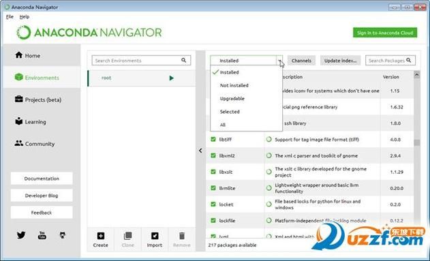The image size is (430, 261).
Task: Open the Help menu
Action: (25, 17)
